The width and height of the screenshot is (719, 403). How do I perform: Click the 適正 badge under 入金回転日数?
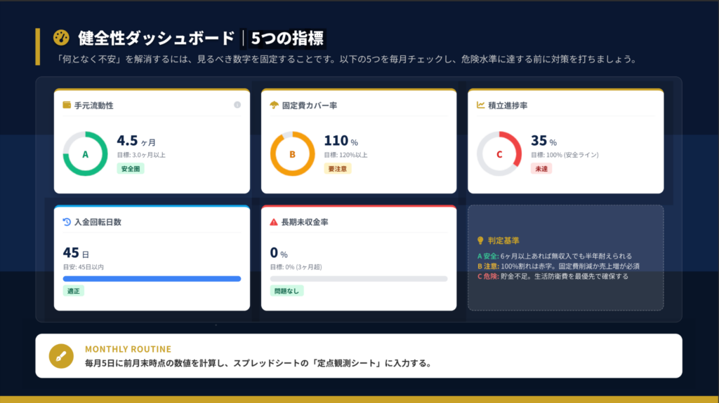(73, 291)
